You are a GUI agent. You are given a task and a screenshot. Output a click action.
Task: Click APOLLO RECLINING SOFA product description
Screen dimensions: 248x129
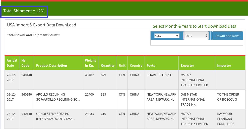[58, 97]
